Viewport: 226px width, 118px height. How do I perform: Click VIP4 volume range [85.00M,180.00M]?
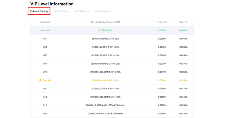tap(99, 64)
